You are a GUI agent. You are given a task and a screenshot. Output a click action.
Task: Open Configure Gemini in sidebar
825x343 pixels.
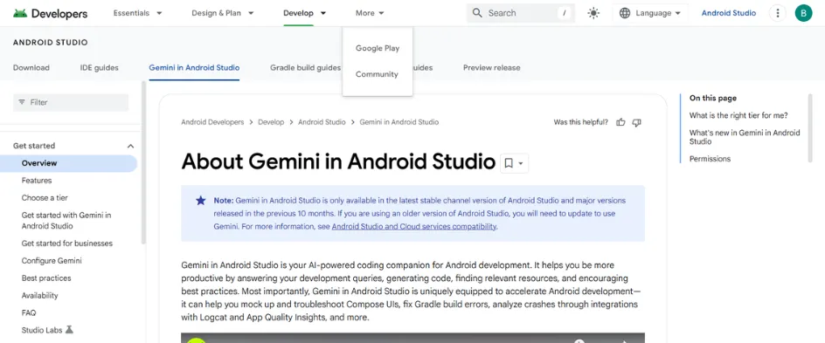tap(52, 261)
